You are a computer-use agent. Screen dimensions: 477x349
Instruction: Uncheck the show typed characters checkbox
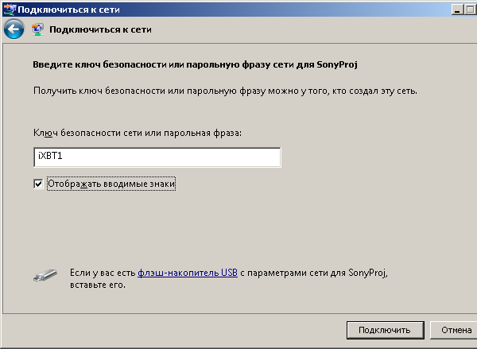(x=38, y=184)
